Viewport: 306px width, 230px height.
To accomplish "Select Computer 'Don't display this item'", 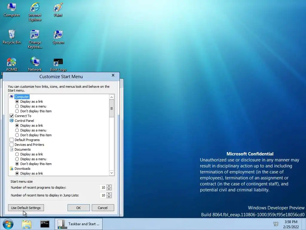I will click(17, 111).
